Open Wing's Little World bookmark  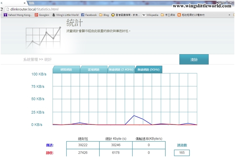click(x=65, y=15)
